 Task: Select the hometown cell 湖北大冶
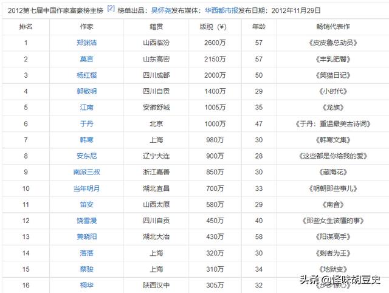tap(156, 236)
